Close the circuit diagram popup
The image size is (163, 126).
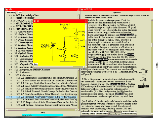click(x=35, y=64)
